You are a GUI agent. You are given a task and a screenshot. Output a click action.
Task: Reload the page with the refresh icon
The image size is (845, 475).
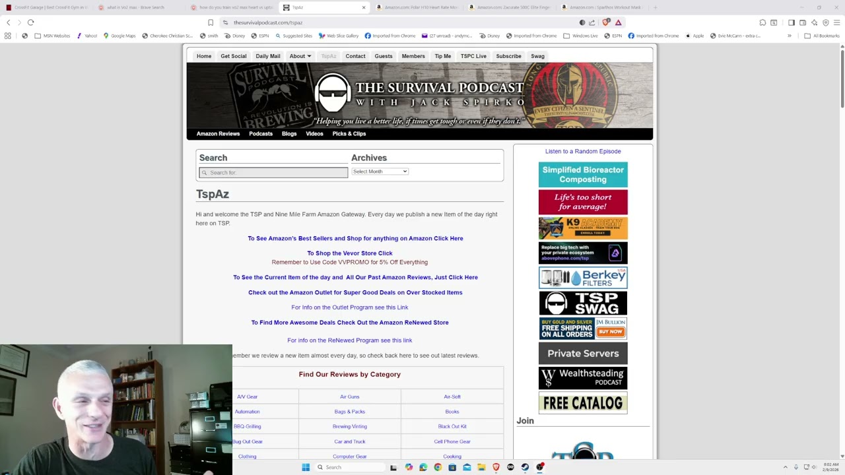coord(30,22)
